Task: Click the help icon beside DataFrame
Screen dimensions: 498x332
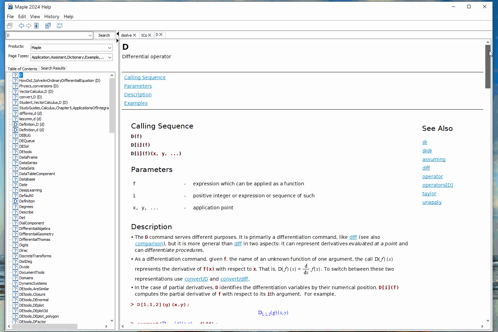Action: (15, 157)
